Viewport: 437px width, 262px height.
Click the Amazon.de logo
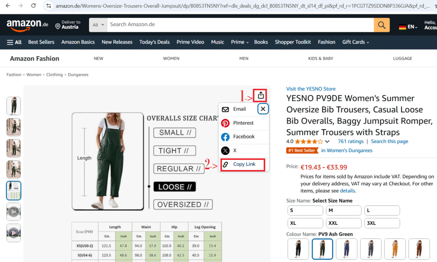click(x=27, y=26)
